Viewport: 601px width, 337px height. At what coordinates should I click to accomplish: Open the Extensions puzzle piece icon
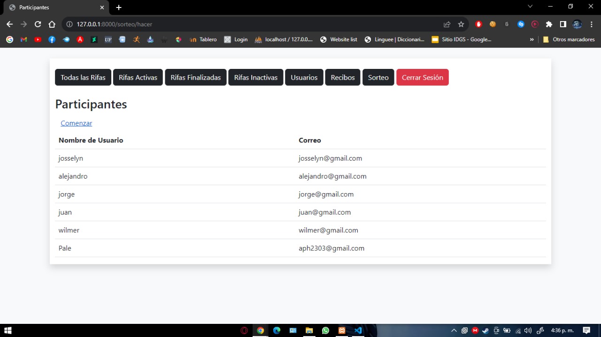(549, 24)
